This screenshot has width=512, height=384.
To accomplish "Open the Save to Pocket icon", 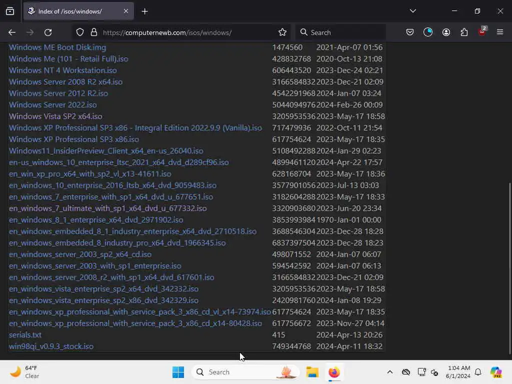I will tap(410, 32).
